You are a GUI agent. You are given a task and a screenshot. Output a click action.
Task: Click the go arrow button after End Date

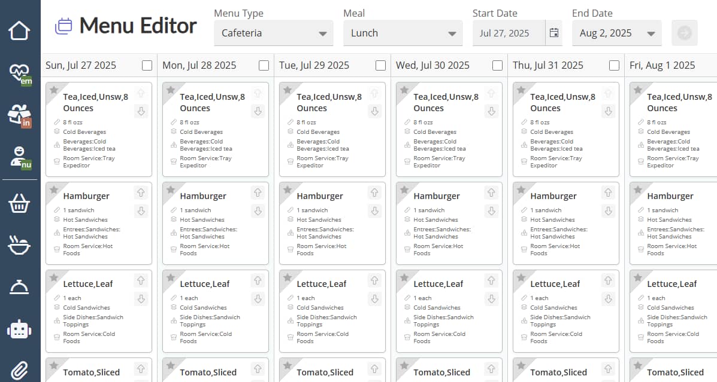click(685, 33)
